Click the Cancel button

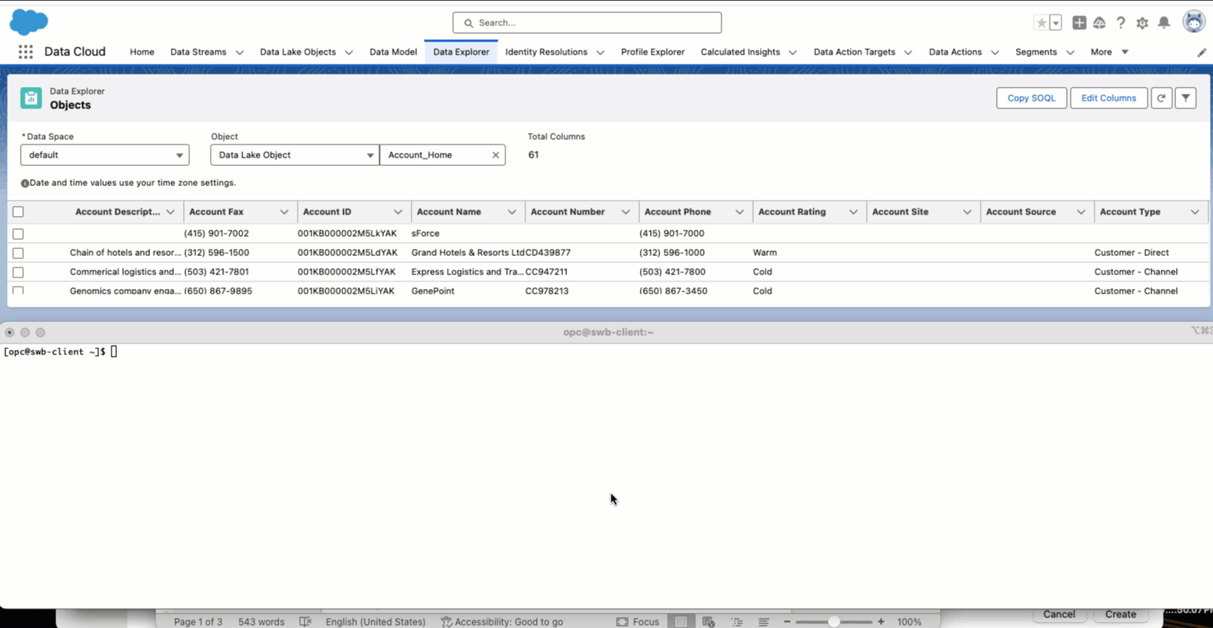tap(1058, 614)
